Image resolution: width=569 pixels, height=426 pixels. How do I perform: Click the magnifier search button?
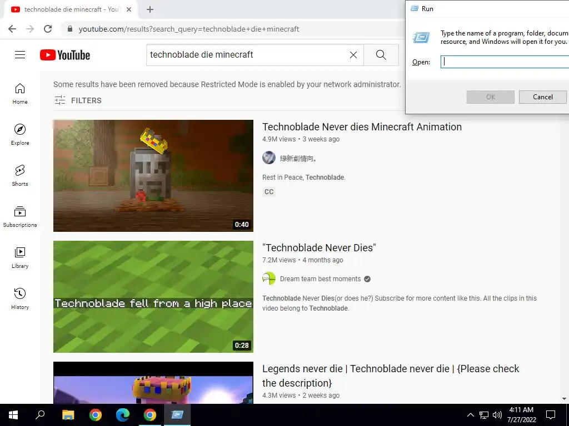[381, 55]
